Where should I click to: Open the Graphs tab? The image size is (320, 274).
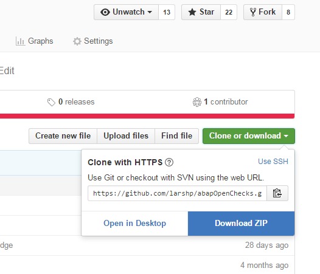click(34, 41)
